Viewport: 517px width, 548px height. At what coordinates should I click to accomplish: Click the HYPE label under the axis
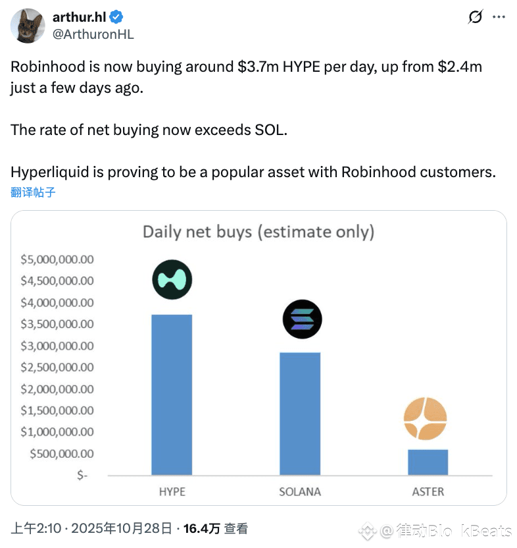(x=172, y=491)
